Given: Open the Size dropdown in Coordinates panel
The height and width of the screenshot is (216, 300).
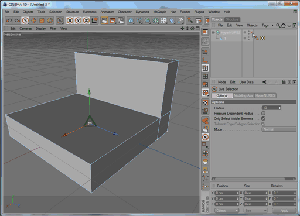Looking at the screenshot, I should pyautogui.click(x=255, y=211).
